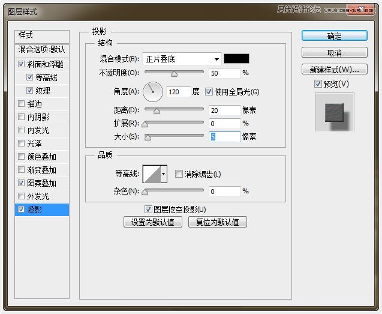Confirm with the 确定 button

[x=335, y=35]
